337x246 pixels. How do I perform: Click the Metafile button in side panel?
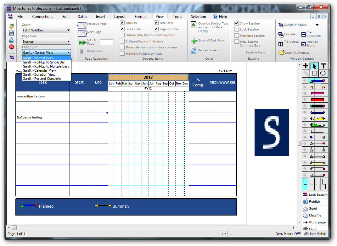(315, 215)
